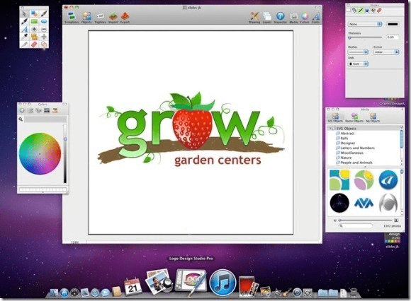Image resolution: width=411 pixels, height=301 pixels.
Task: Open Taglines from the main toolbar
Action: [x=100, y=18]
